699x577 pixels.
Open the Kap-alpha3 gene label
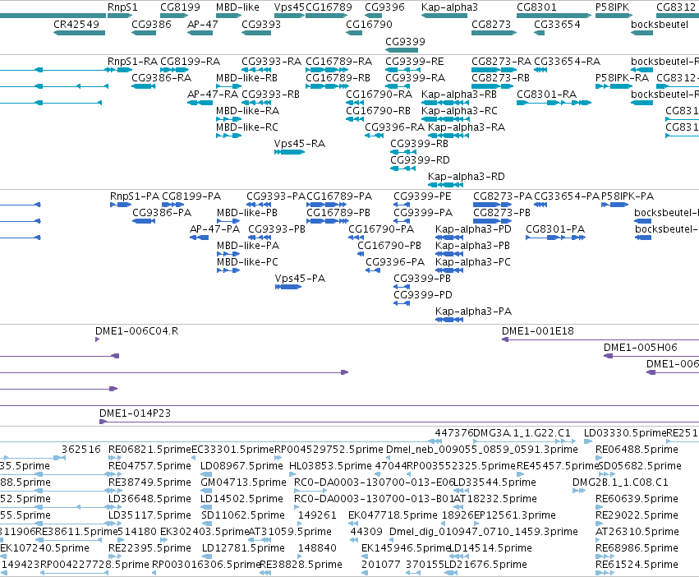[x=449, y=7]
